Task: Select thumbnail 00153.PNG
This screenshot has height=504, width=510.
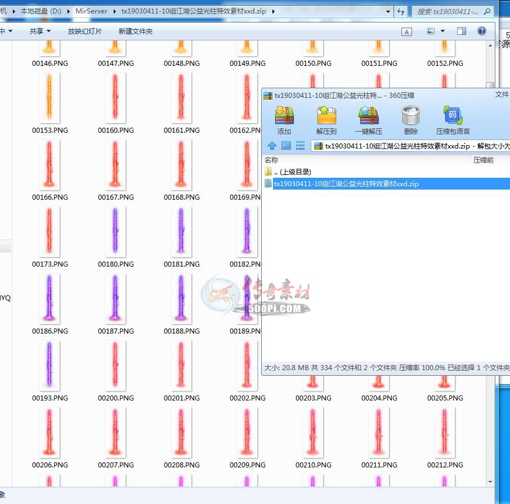Action: pyautogui.click(x=50, y=97)
